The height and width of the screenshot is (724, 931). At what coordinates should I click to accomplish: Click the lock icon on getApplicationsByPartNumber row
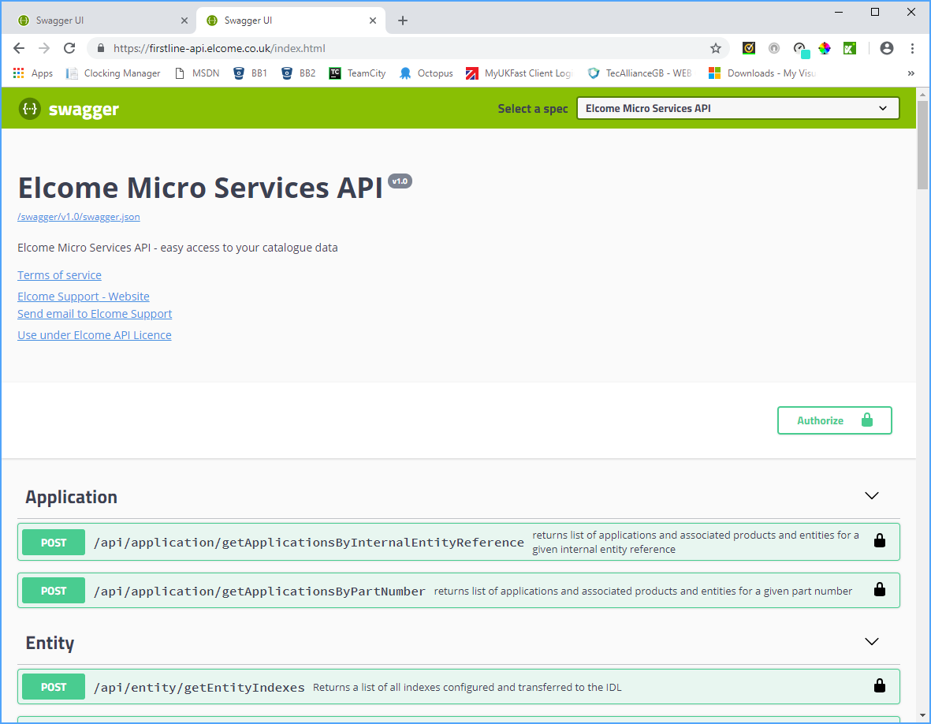(x=879, y=589)
